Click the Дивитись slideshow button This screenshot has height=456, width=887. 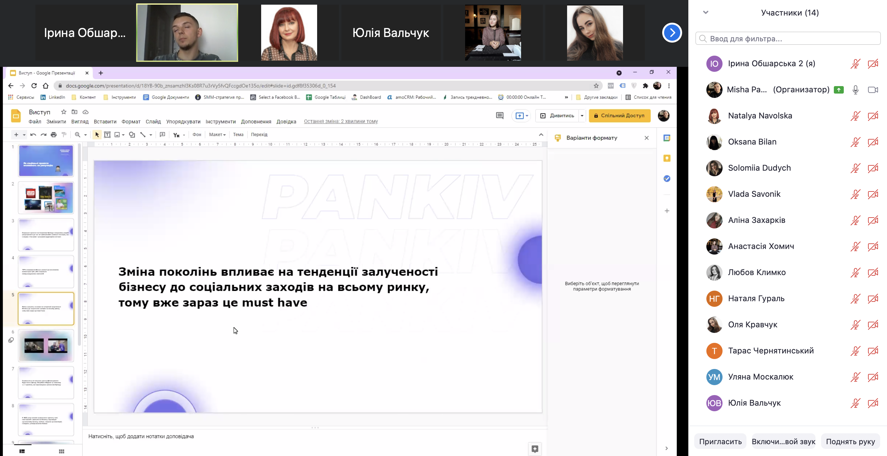point(557,116)
